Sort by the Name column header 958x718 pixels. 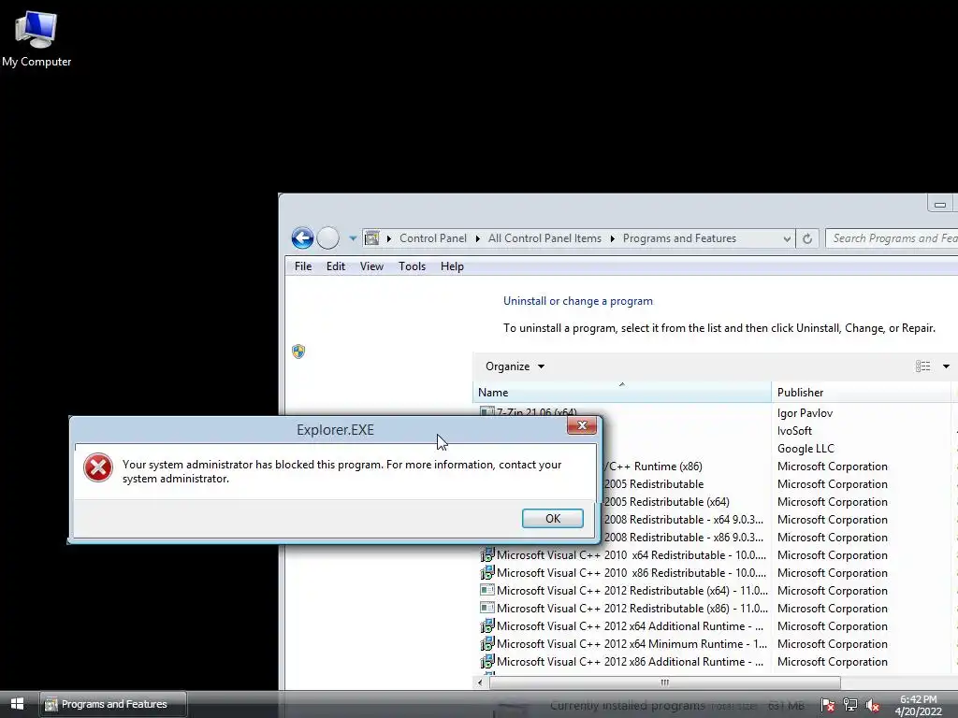click(x=622, y=392)
